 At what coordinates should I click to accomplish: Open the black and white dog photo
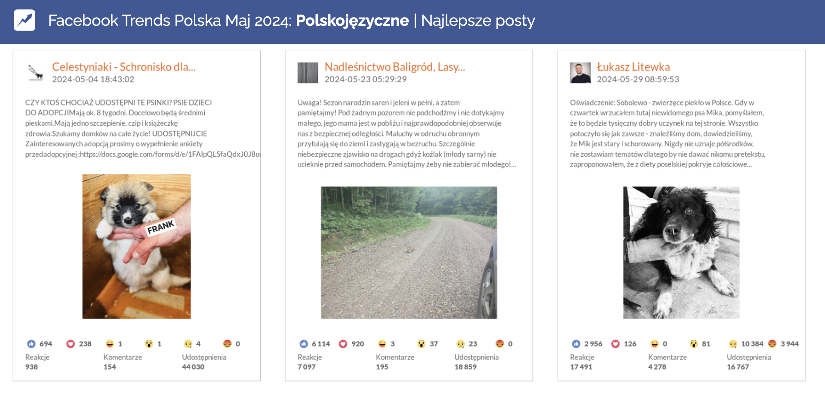coord(681,252)
